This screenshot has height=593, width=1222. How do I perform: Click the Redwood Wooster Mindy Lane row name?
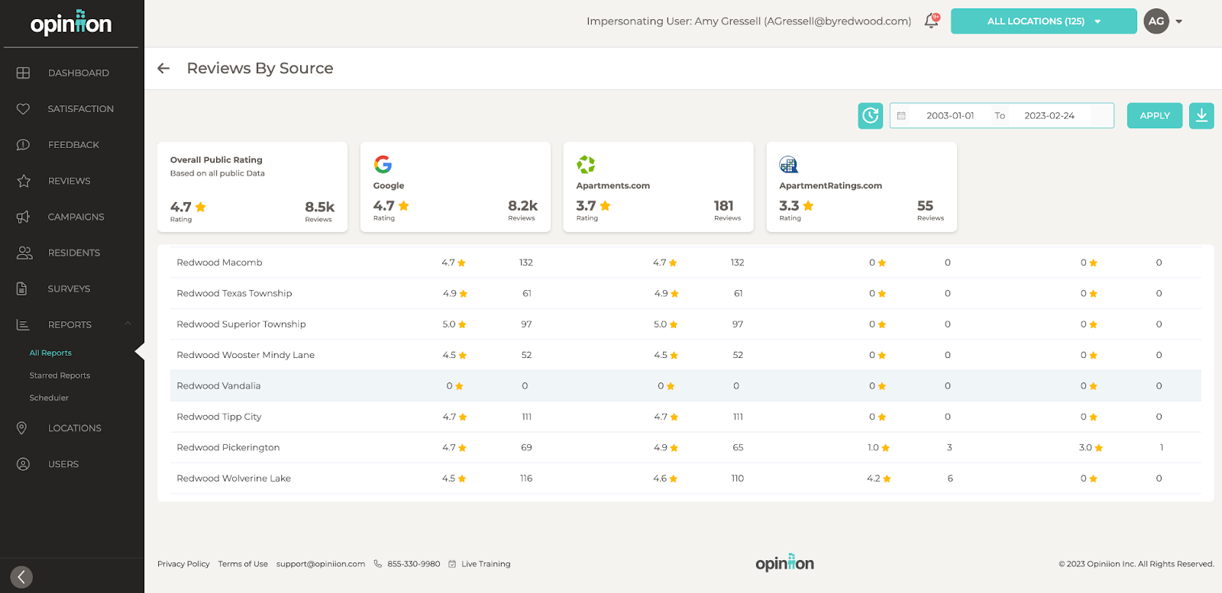(x=245, y=356)
